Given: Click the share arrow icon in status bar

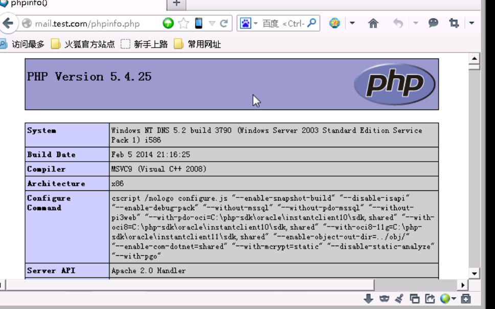Looking at the screenshot, I should pyautogui.click(x=430, y=299).
